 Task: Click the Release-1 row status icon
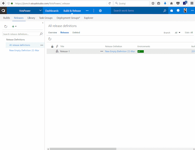[57, 51]
